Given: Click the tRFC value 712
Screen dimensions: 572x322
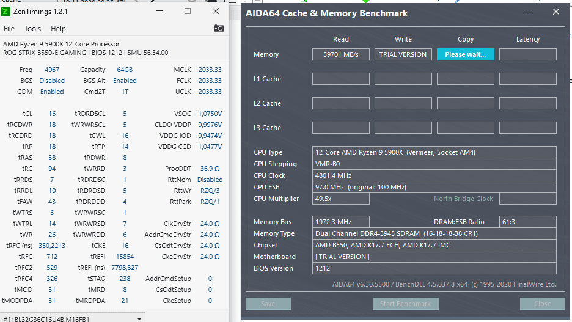Looking at the screenshot, I should pyautogui.click(x=52, y=257).
